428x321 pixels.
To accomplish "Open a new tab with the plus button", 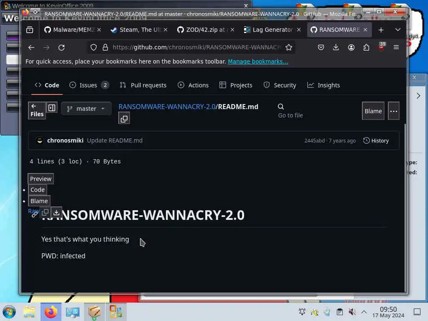I will [x=381, y=30].
